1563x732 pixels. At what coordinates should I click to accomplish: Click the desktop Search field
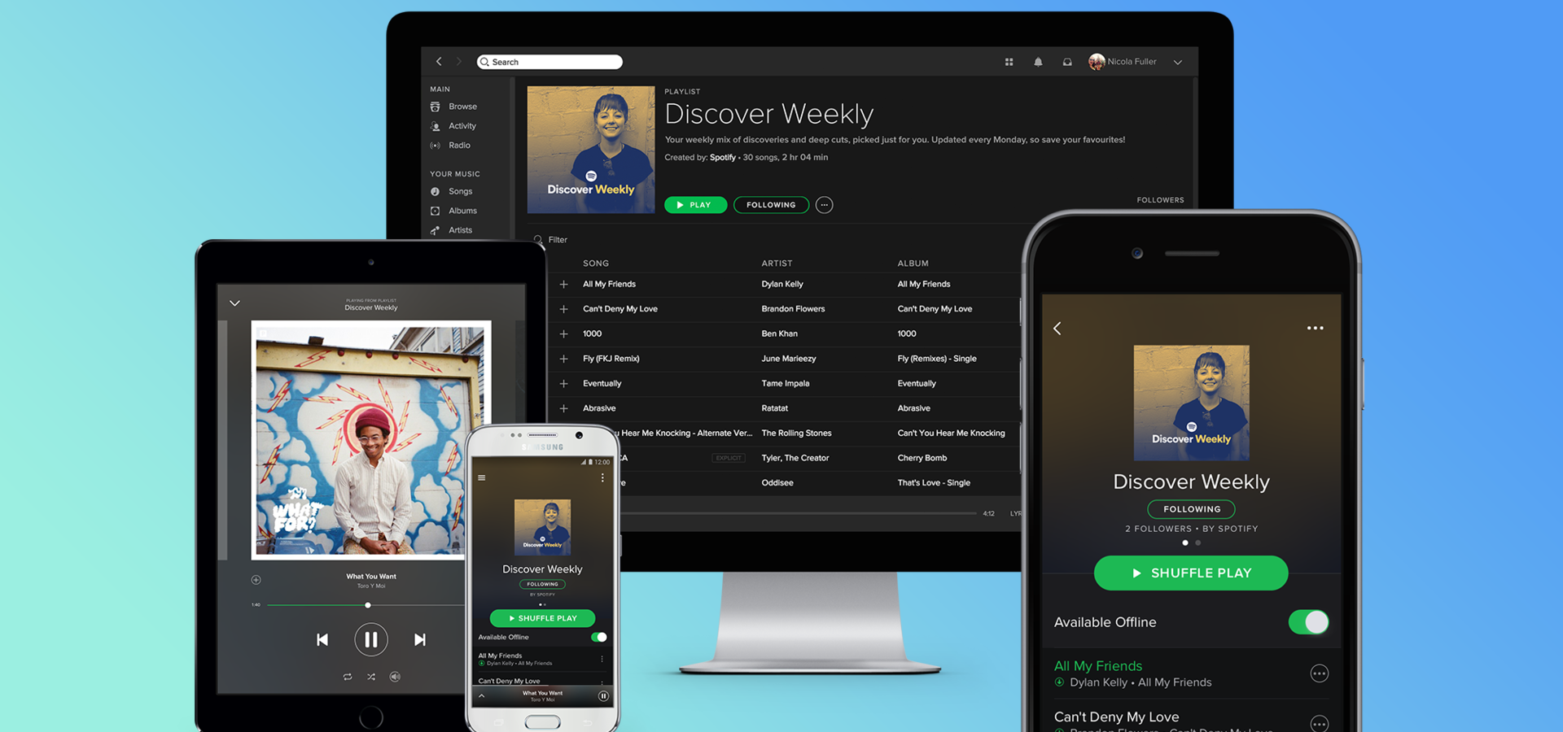coord(549,62)
